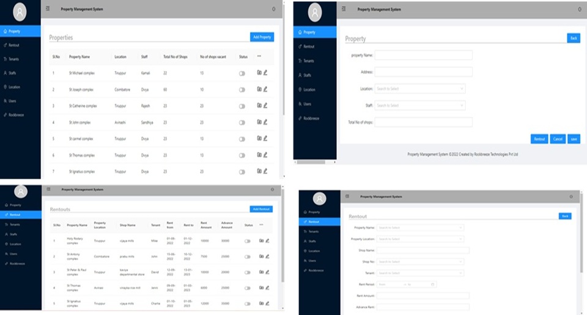Viewport: 587px width, 315px height.
Task: Click horizontal scrollbar below Property form sidebar
Action: click(315, 162)
